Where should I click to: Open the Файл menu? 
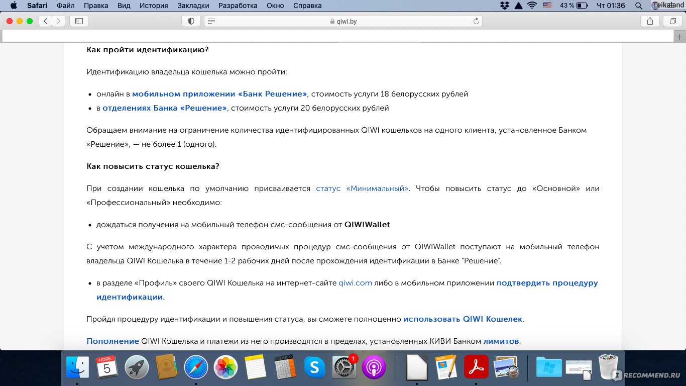(65, 6)
